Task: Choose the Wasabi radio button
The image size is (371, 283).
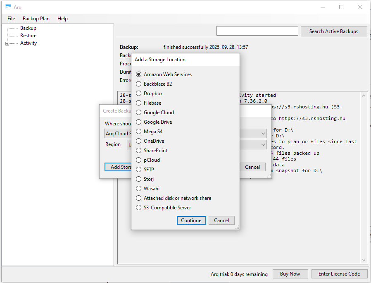Action: (x=139, y=189)
